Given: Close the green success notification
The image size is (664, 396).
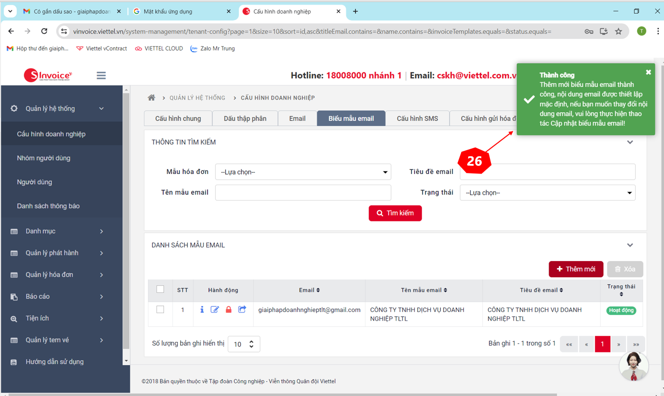Looking at the screenshot, I should point(648,72).
